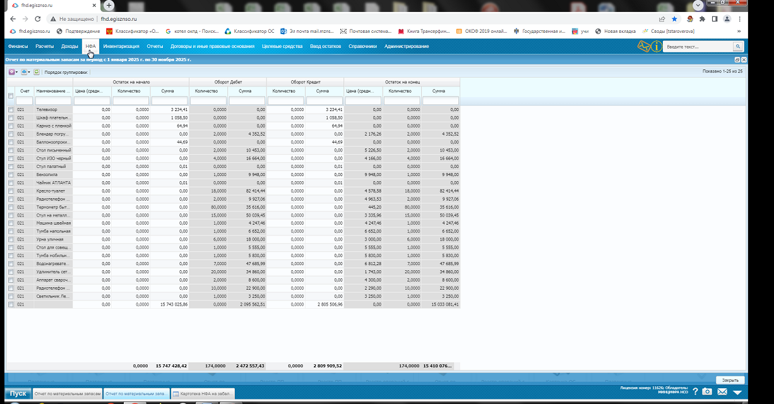Open the Справочники menu
The width and height of the screenshot is (774, 404).
[362, 46]
